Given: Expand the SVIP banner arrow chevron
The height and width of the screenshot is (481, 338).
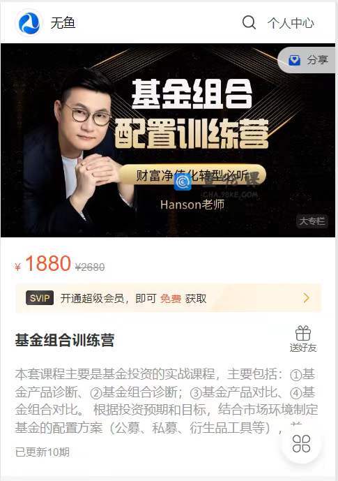Looking at the screenshot, I should coord(306,297).
